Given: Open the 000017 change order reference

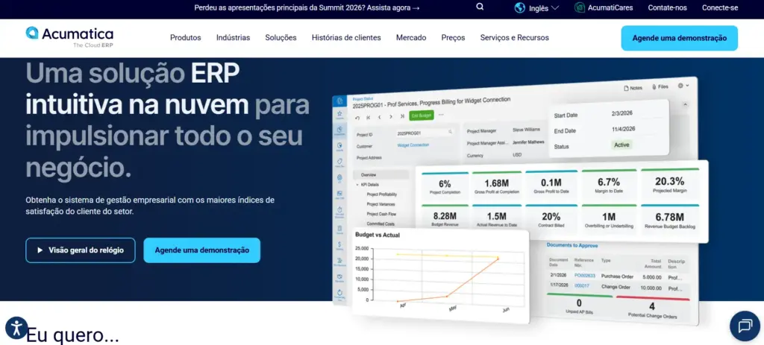Looking at the screenshot, I should tap(582, 285).
